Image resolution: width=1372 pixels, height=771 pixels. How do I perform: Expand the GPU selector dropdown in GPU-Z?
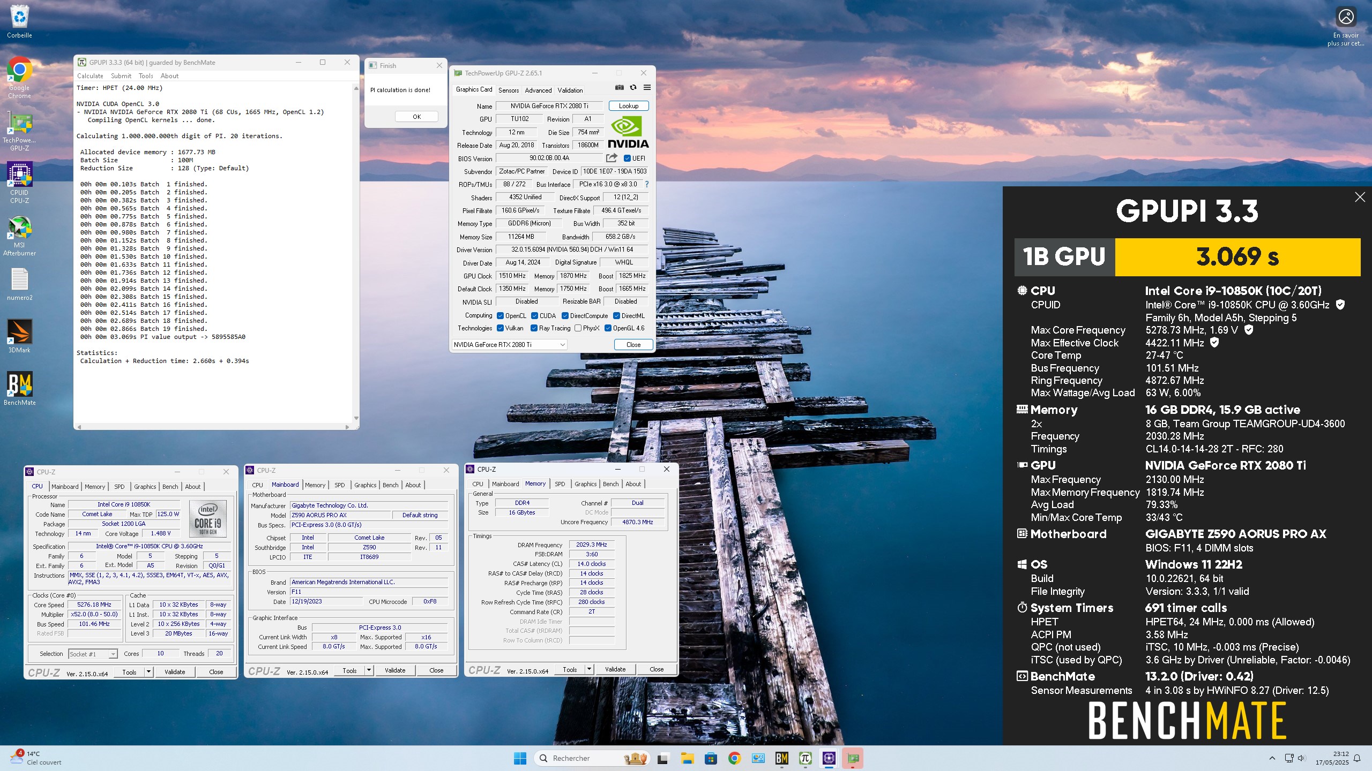pos(562,345)
